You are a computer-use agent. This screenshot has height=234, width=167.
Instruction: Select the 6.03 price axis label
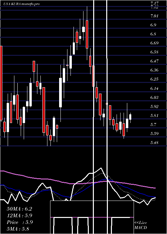click(155, 98)
